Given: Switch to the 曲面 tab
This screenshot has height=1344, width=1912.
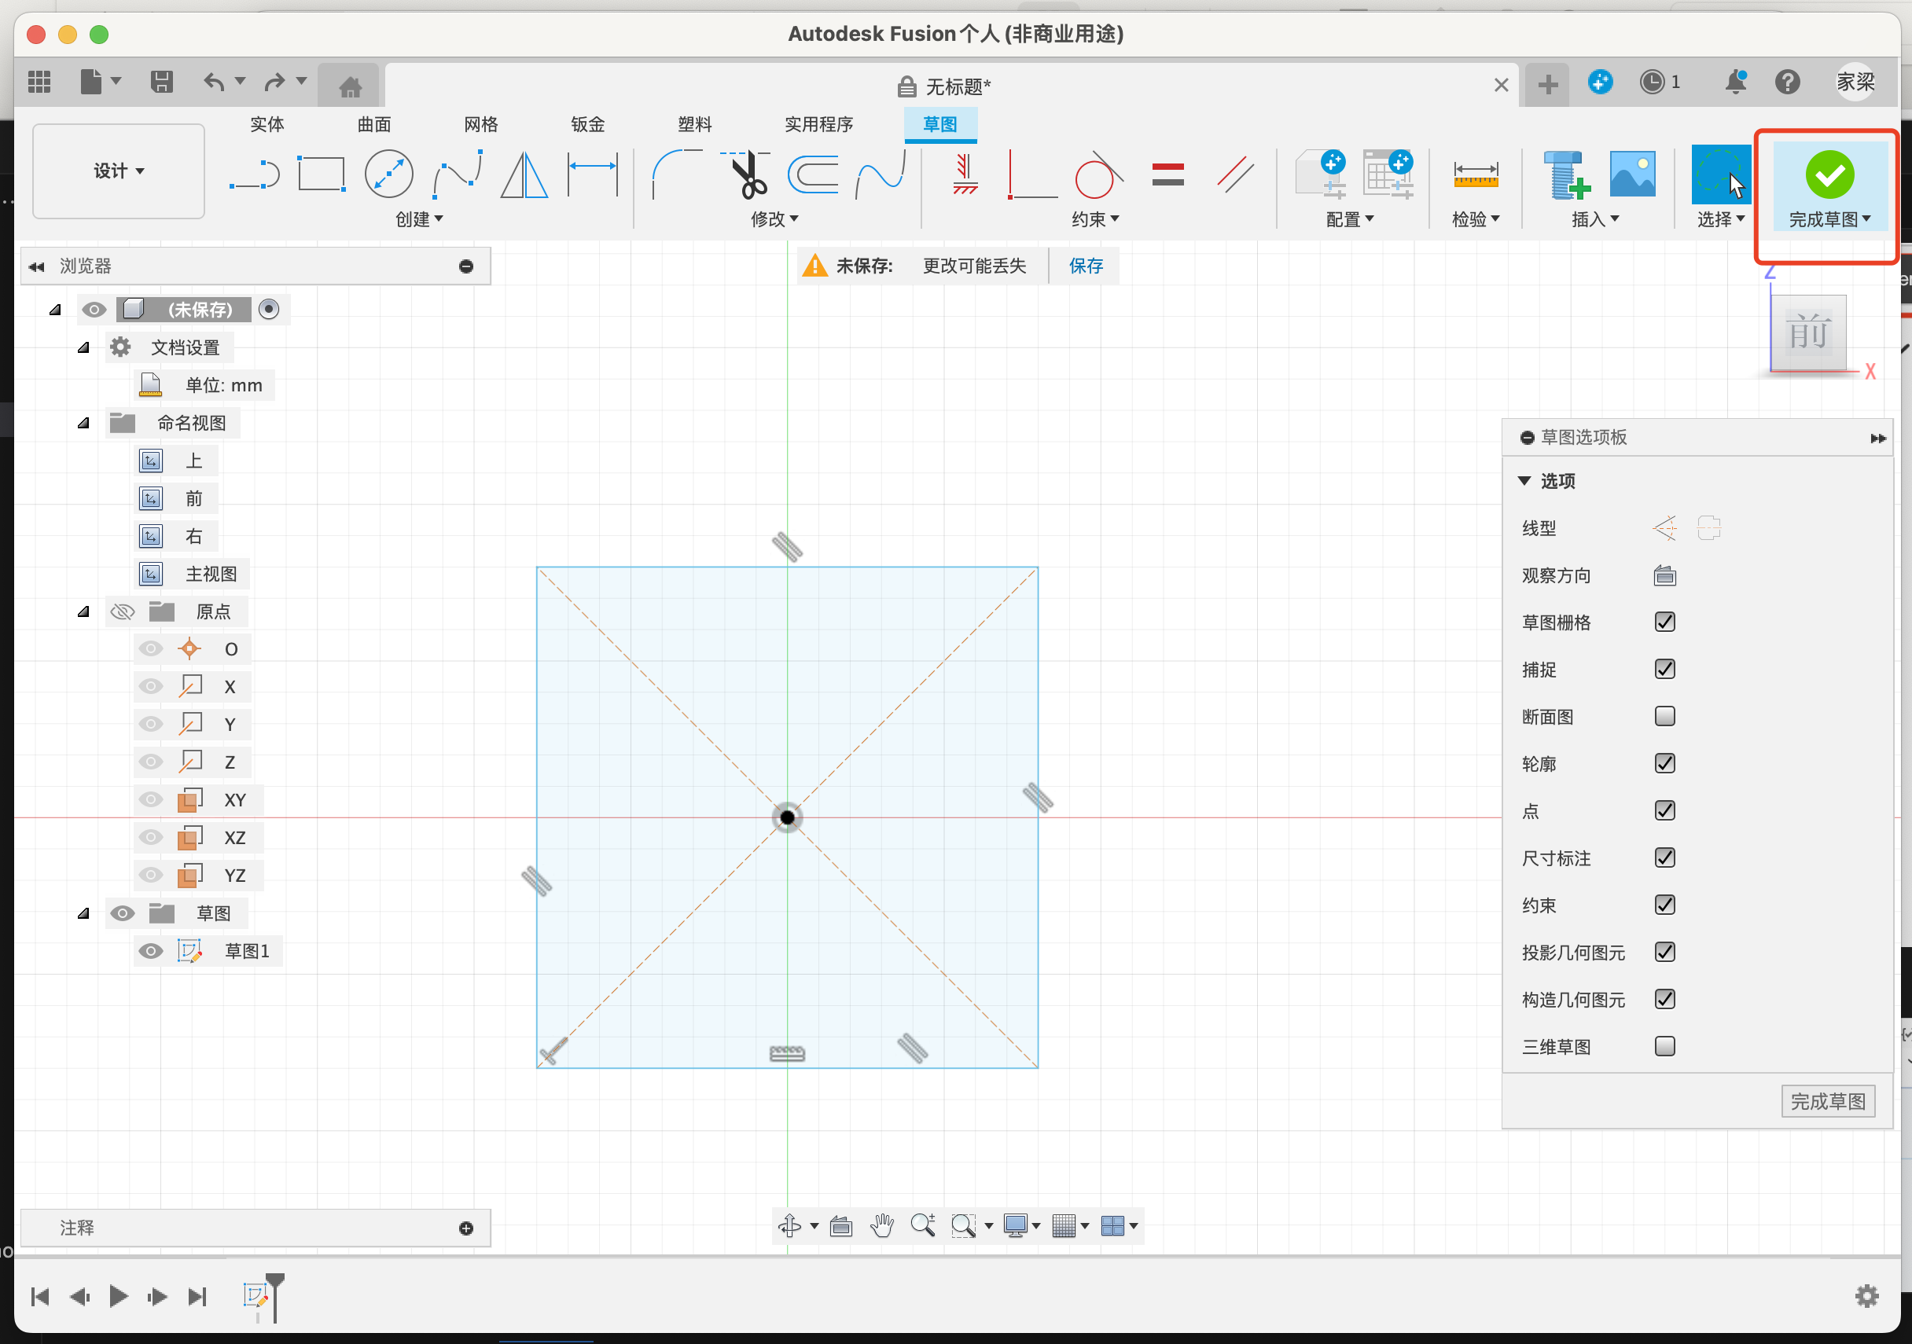Looking at the screenshot, I should pos(374,124).
